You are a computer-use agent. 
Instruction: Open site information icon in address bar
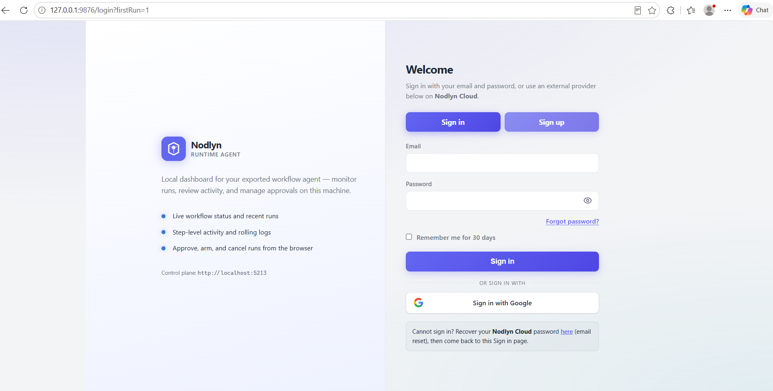tap(42, 10)
